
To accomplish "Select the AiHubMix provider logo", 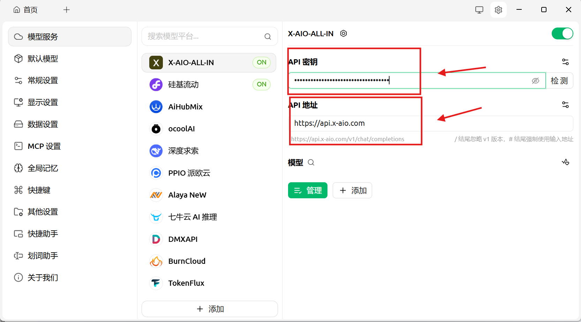I will coord(156,107).
